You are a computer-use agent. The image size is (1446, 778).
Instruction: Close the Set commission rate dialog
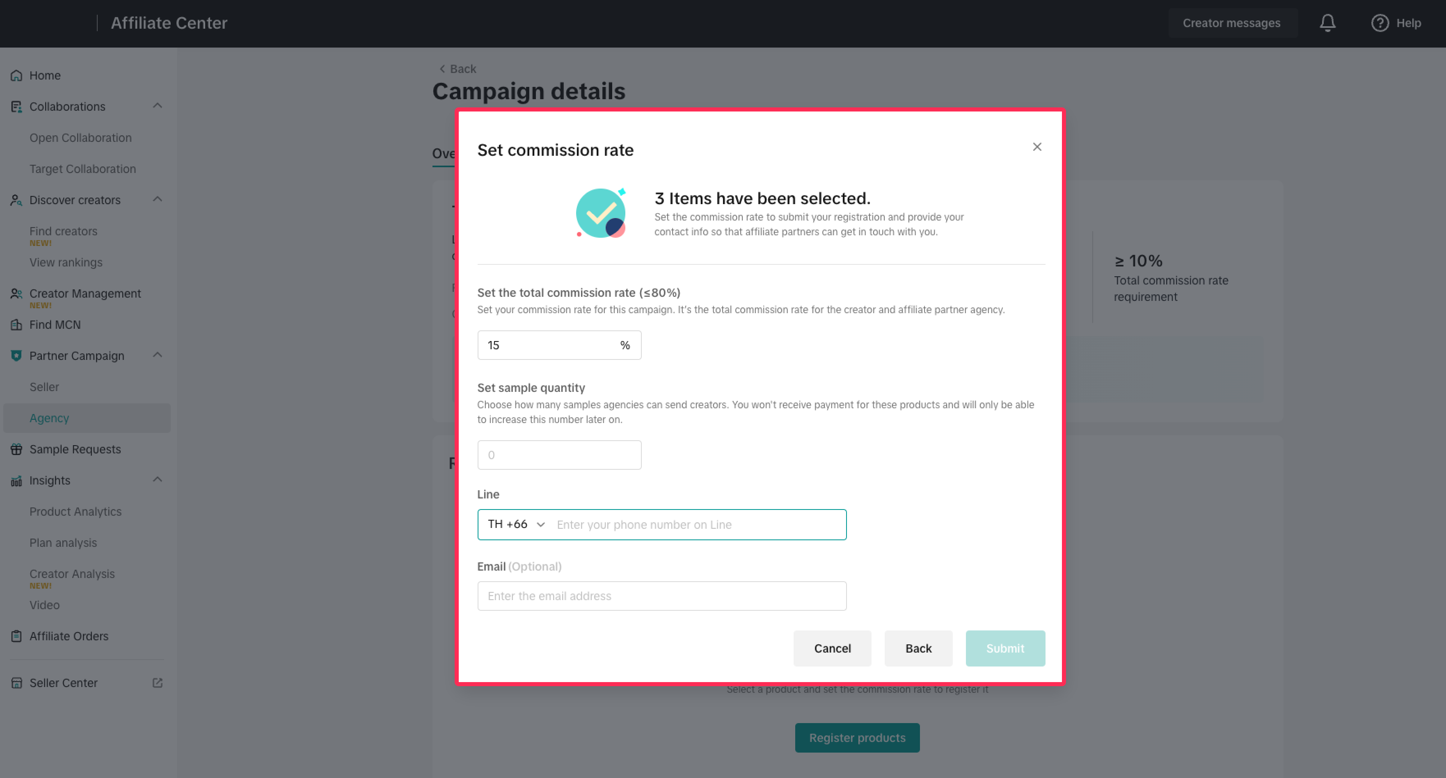[x=1037, y=147]
